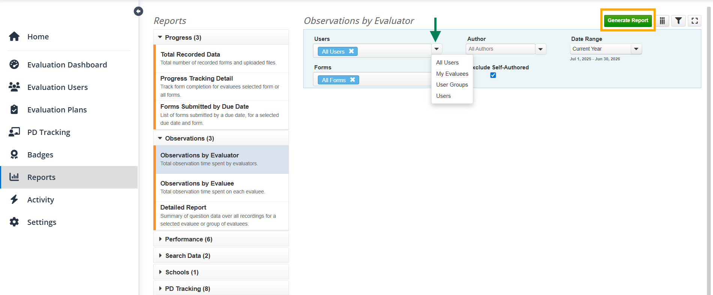Viewport: 713px width, 295px height.
Task: Click the Evaluation Dashboard gauge icon
Action: pos(14,64)
